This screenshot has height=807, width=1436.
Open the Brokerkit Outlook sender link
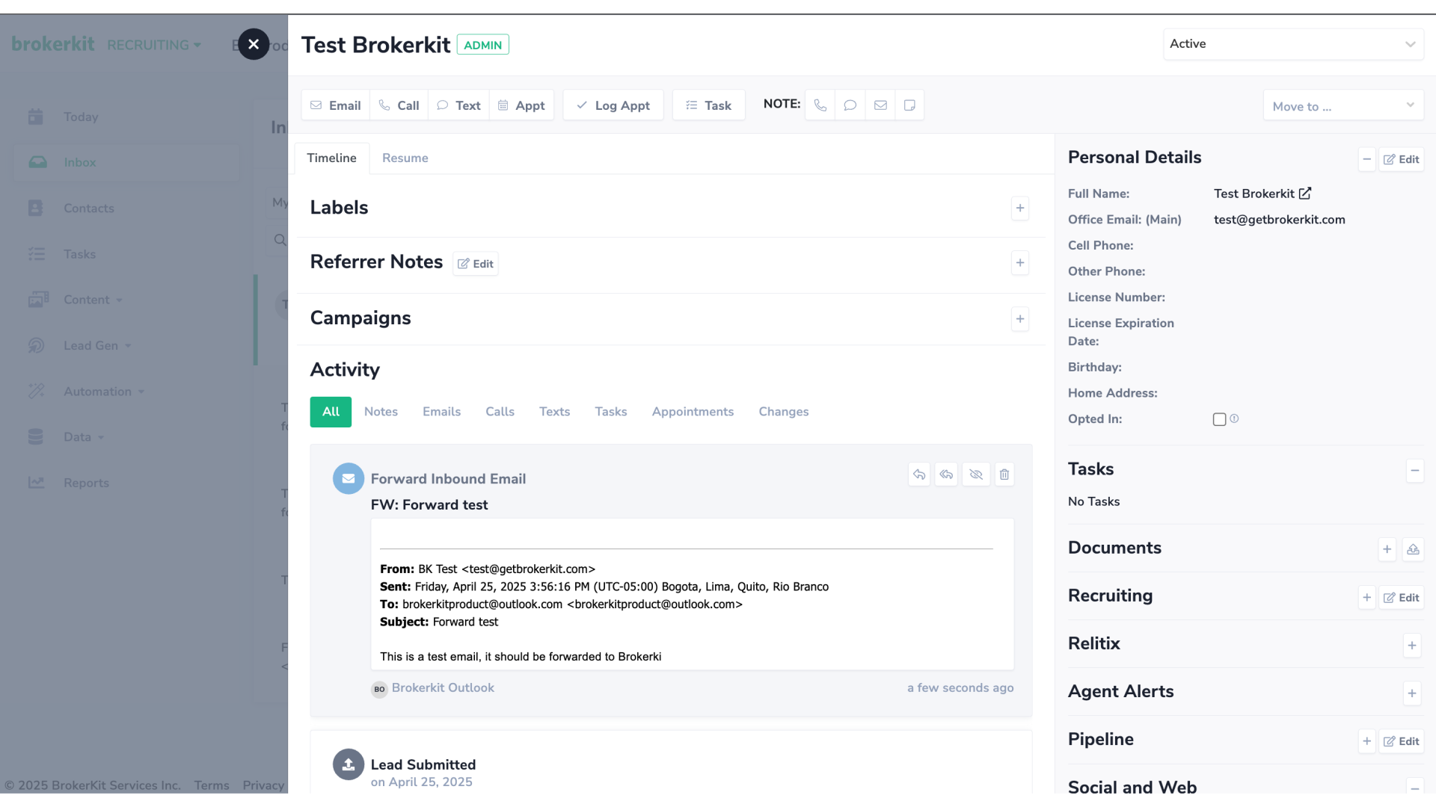443,688
